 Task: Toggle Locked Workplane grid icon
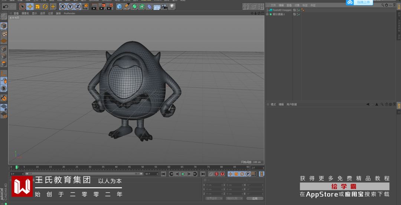click(x=4, y=107)
